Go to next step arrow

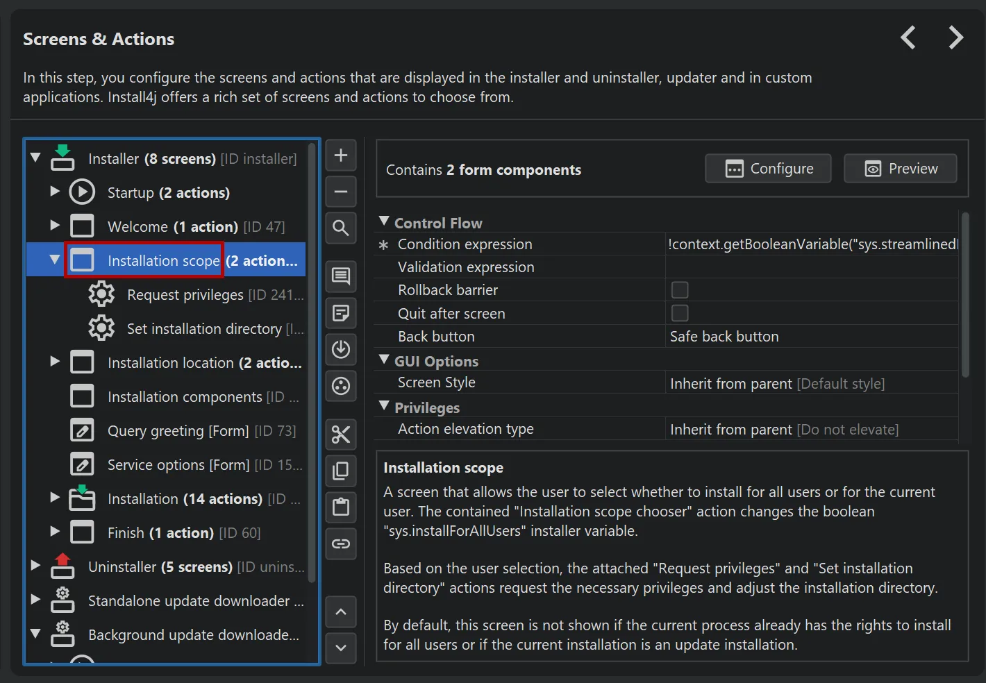(956, 37)
